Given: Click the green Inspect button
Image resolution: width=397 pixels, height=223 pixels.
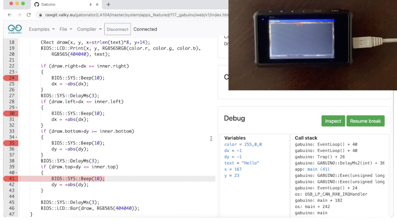Looking at the screenshot, I should pyautogui.click(x=332, y=121).
